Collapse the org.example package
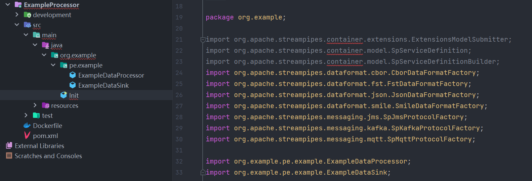Viewport: 532px width, 181px height. tap(44, 55)
